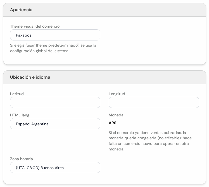This screenshot has height=187, width=209.
Task: Click the theme help text about predeterminado
Action: (53, 48)
